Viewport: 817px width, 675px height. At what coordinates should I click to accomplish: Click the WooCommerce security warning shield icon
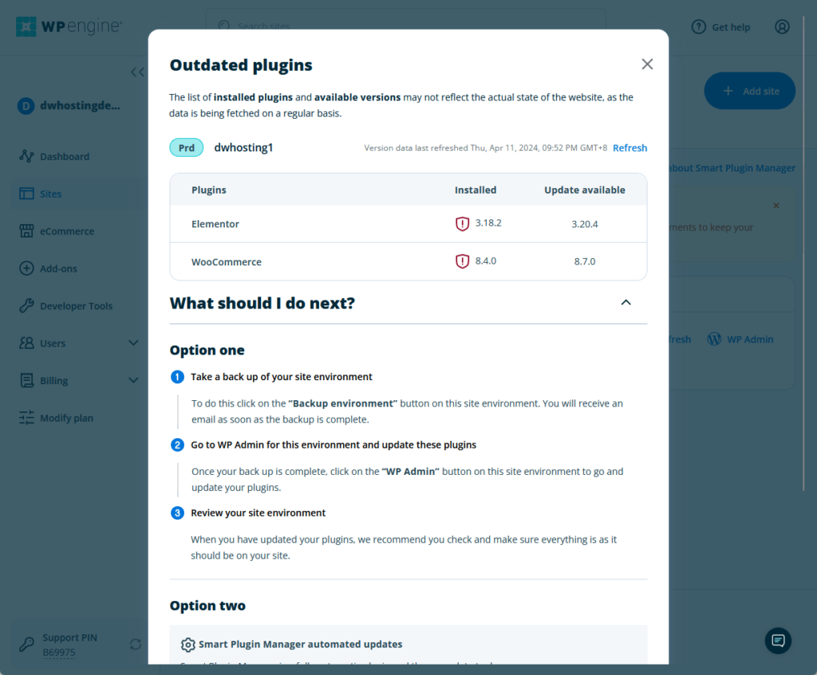(462, 261)
